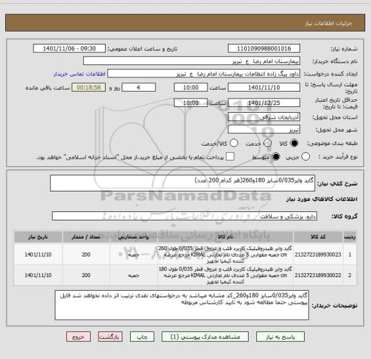The width and height of the screenshot is (371, 359).
Task: Click the خروج exit button
Action: 79,336
